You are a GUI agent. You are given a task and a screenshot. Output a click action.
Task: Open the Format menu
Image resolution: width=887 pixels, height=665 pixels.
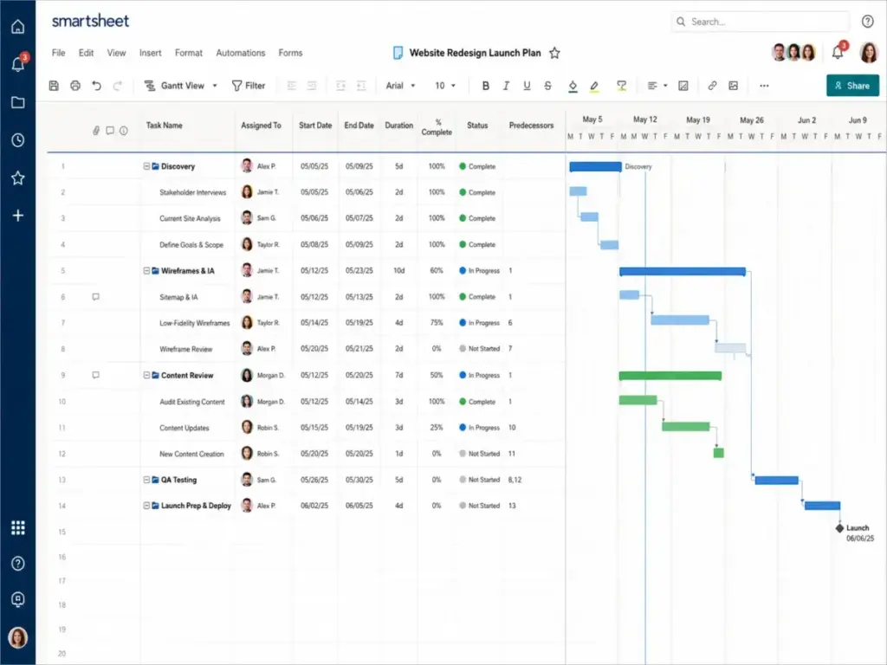click(188, 53)
